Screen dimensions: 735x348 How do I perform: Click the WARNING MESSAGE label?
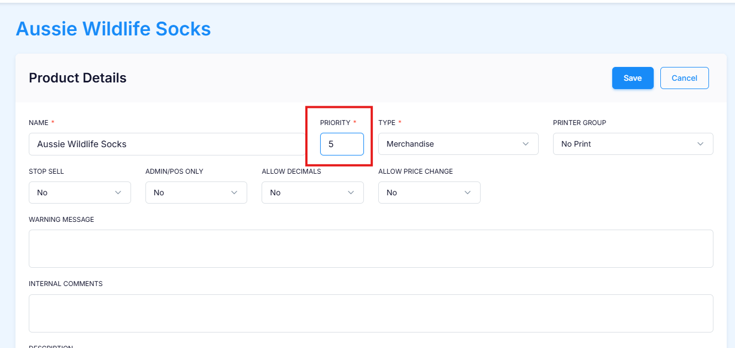pyautogui.click(x=61, y=220)
